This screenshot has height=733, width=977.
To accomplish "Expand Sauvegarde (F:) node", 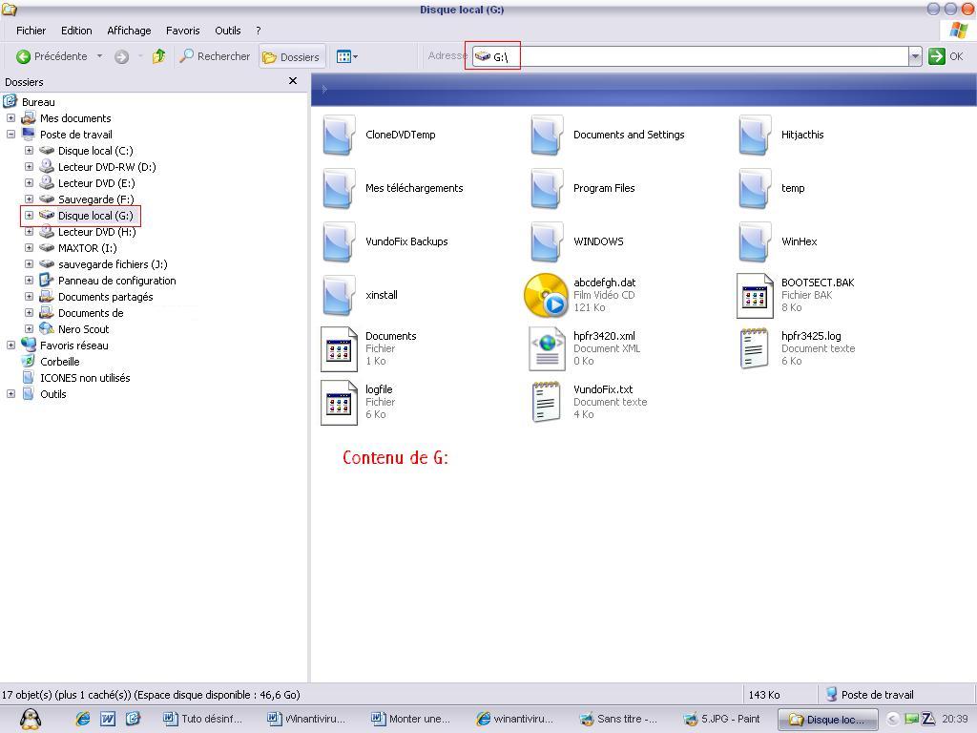I will (x=29, y=199).
